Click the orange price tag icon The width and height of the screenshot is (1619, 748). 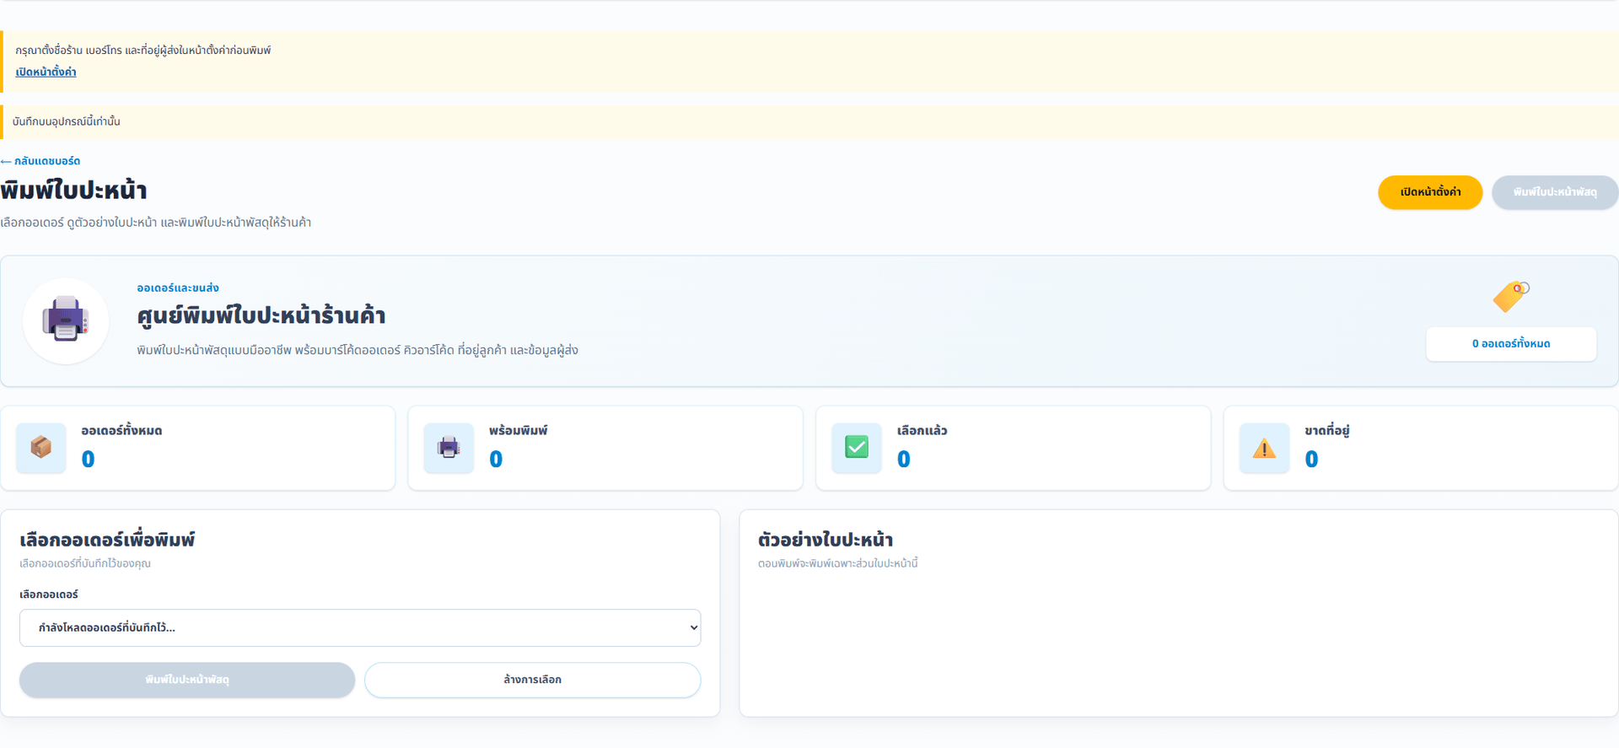[x=1511, y=296]
